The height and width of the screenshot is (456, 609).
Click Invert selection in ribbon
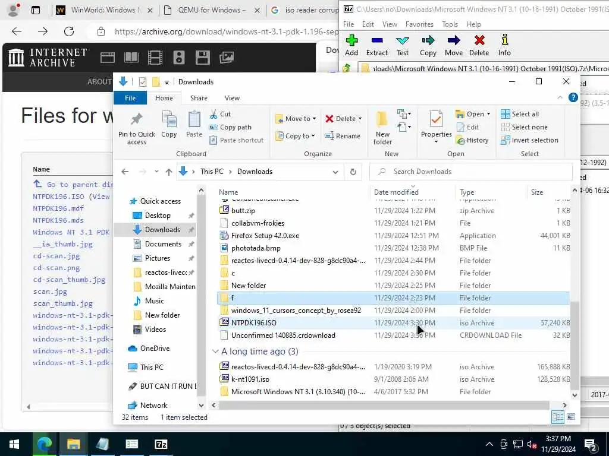(529, 140)
